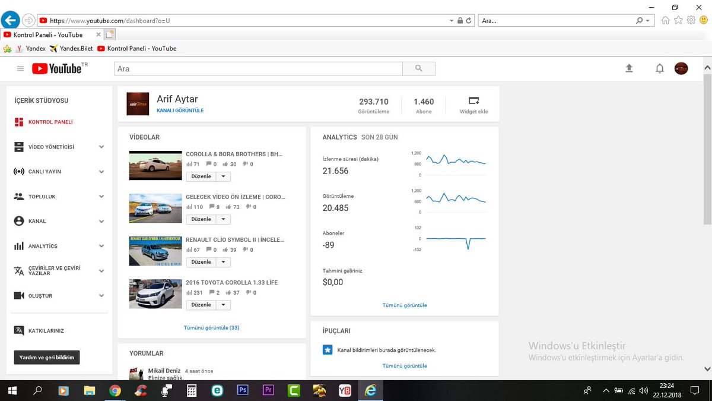Click Düzenle for Renault Clio Symbol II video
Viewport: 712px width, 401px height.
[x=201, y=262]
